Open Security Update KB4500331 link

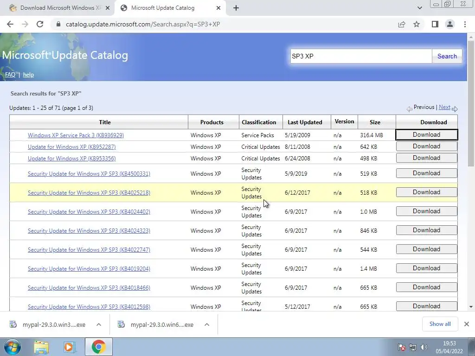tap(89, 174)
